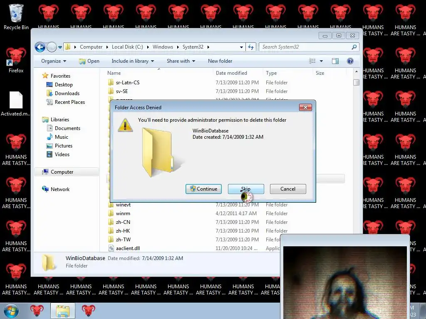Click the search magnifier icon
426x319 pixels.
pyautogui.click(x=354, y=47)
